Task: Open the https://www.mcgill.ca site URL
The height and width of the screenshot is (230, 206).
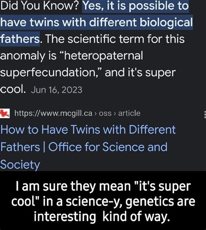Action: coord(53,113)
